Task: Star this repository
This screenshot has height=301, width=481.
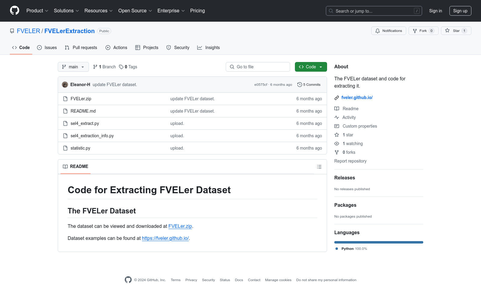Action: 456,31
